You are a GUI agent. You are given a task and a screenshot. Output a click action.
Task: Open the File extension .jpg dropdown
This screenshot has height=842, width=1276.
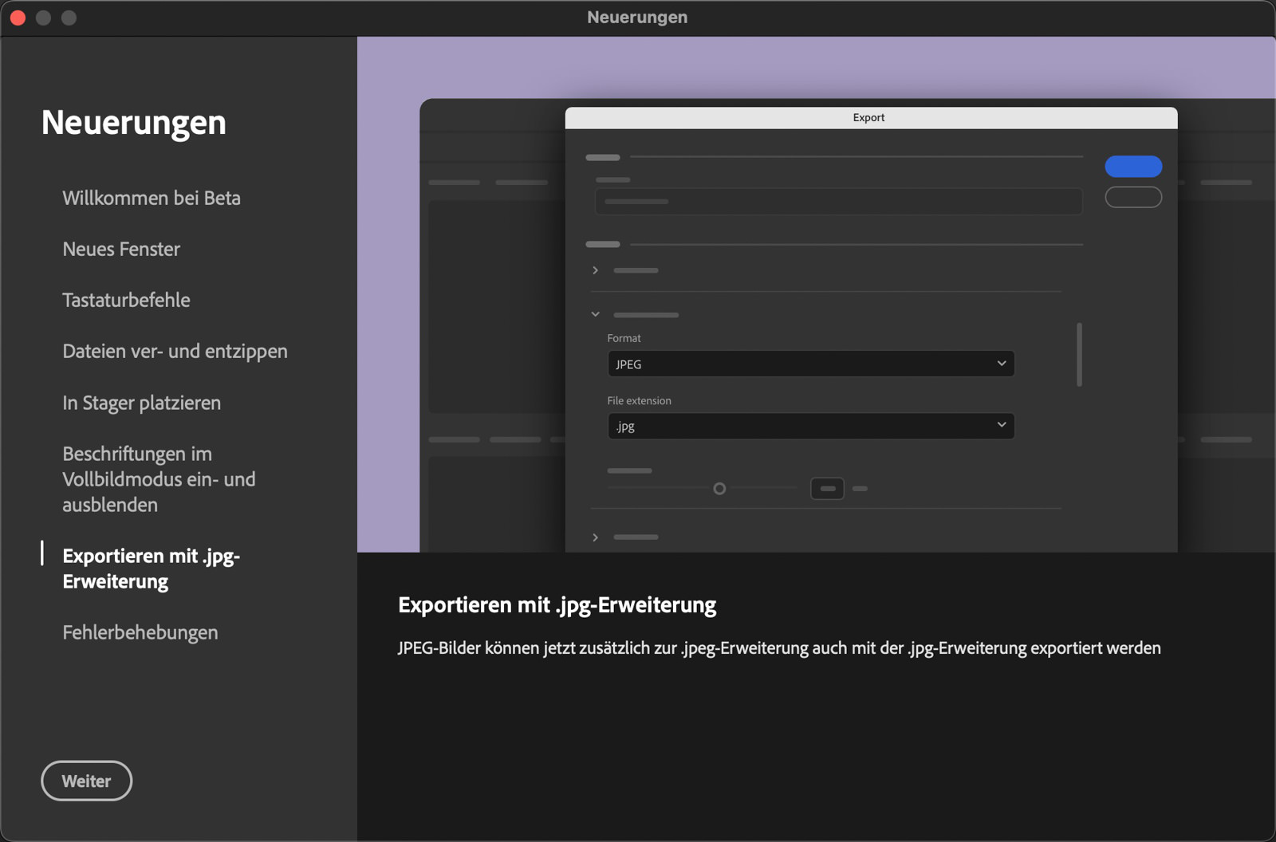[810, 426]
